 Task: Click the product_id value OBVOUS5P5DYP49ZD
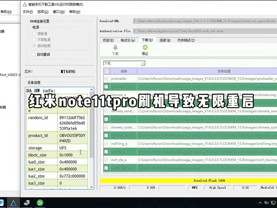pos(72,138)
